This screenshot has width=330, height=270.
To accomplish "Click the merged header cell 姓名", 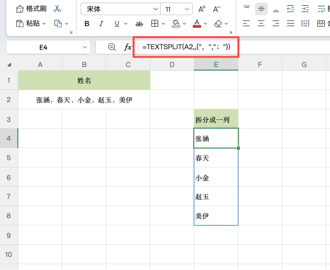I will pos(84,81).
